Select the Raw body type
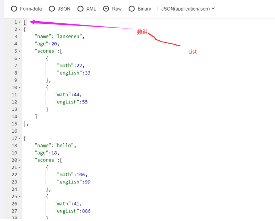Screen dimensions: 275x221 106,9
